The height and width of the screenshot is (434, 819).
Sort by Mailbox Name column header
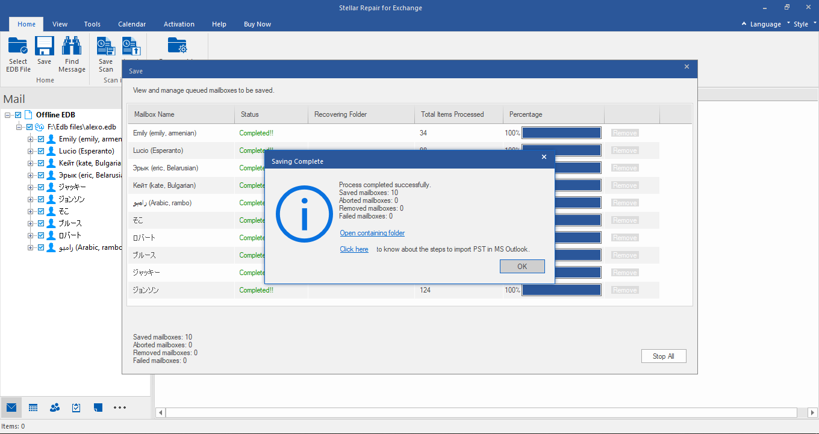181,114
